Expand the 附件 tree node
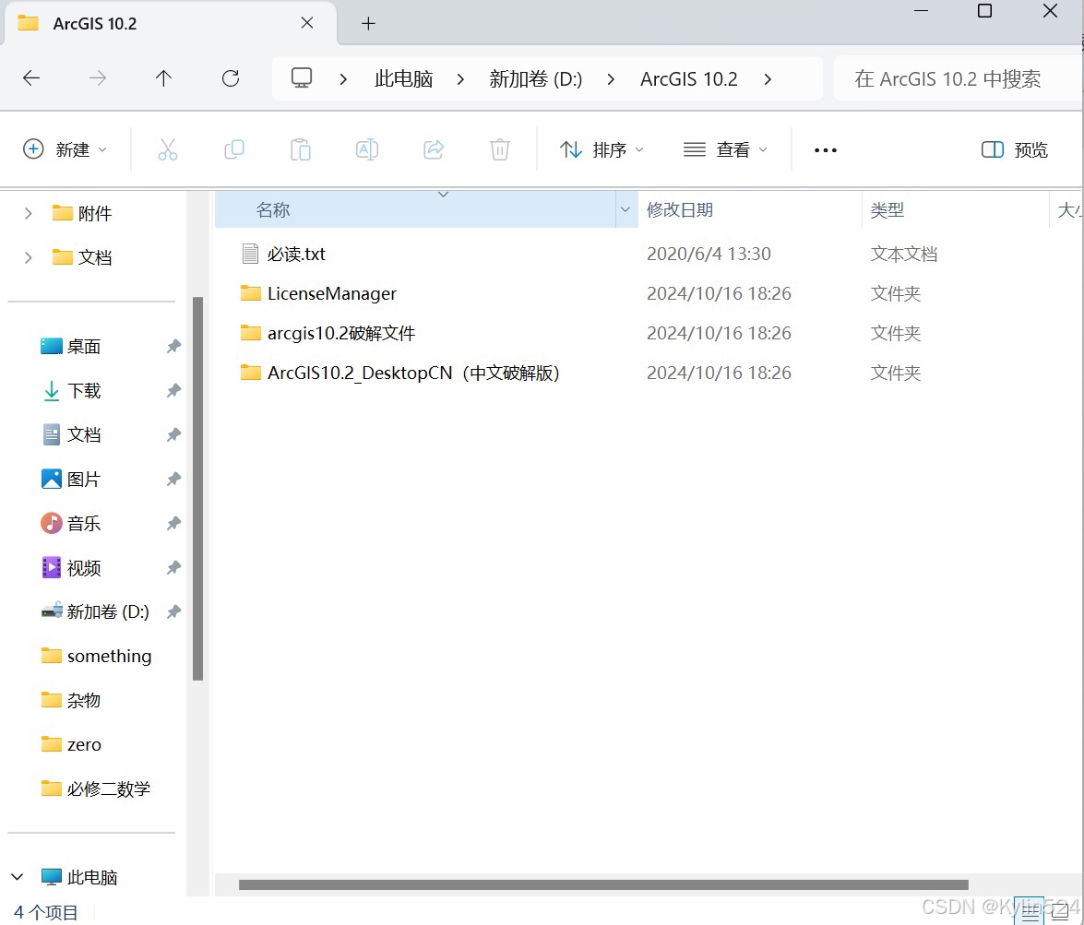 (x=28, y=214)
